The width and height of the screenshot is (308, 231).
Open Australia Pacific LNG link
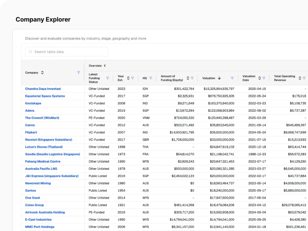pyautogui.click(x=41, y=169)
